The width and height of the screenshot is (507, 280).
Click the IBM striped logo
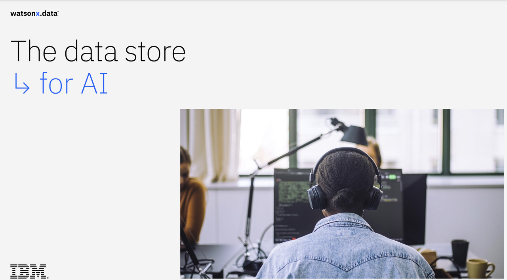tap(29, 271)
